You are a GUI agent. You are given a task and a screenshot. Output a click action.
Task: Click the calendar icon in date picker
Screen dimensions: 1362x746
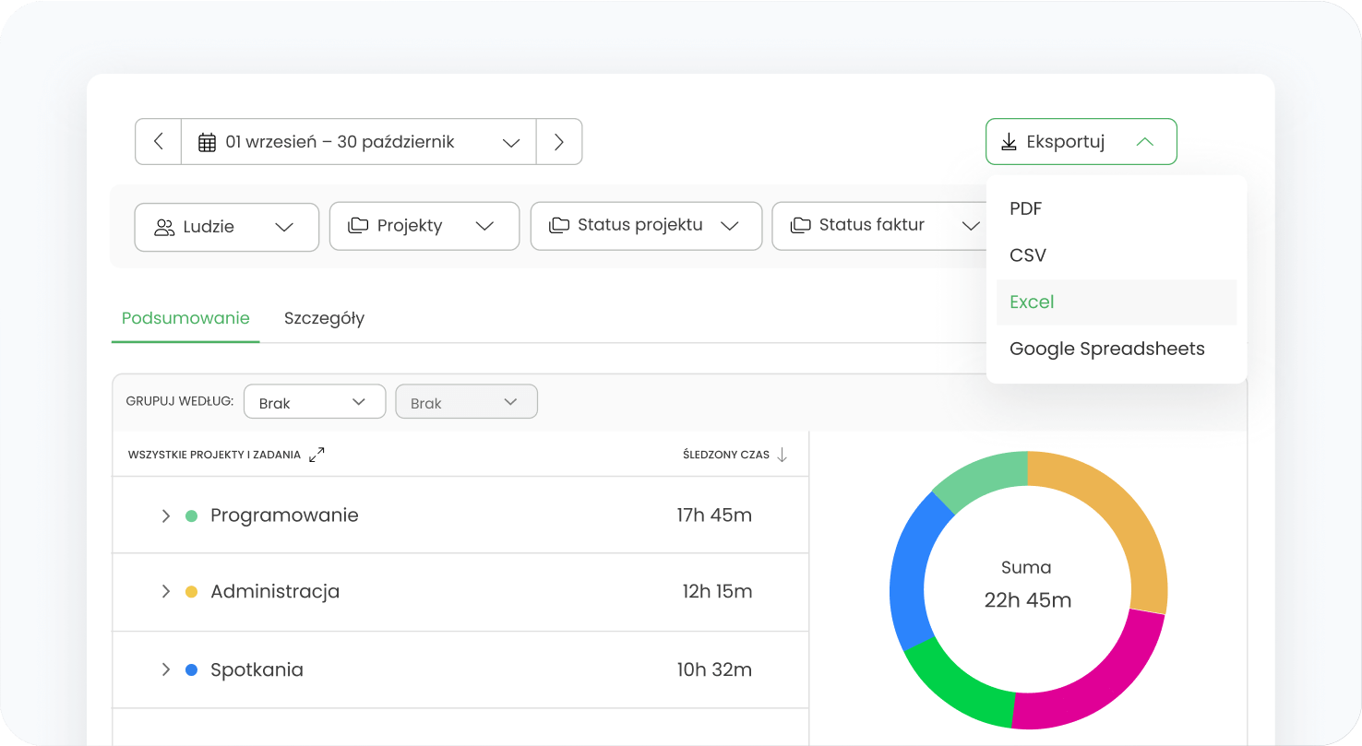[x=208, y=142]
